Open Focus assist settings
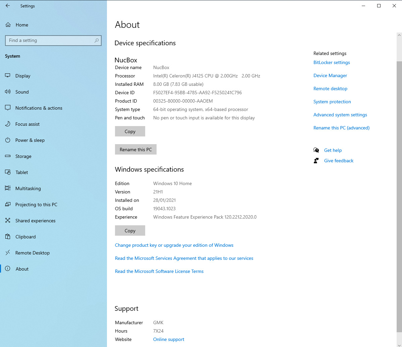Screen dimensions: 402x347 pyautogui.click(x=53, y=124)
